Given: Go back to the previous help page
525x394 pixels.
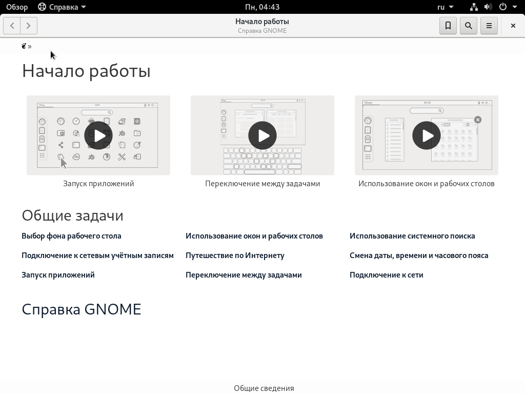Looking at the screenshot, I should coord(12,26).
